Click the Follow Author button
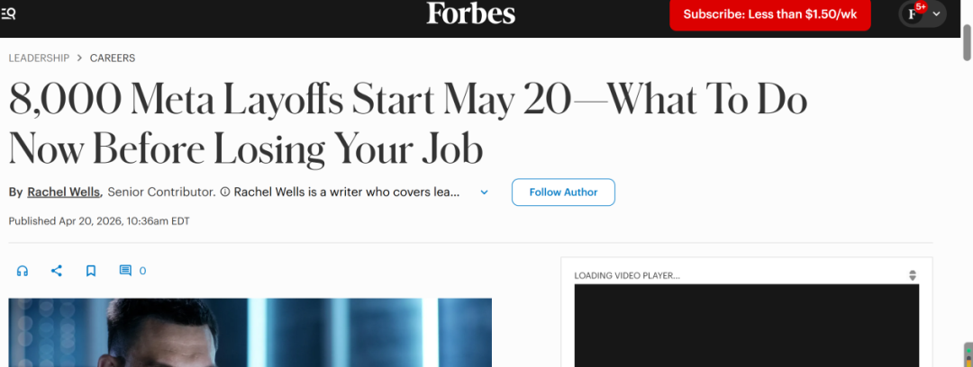The height and width of the screenshot is (367, 973). click(x=563, y=192)
